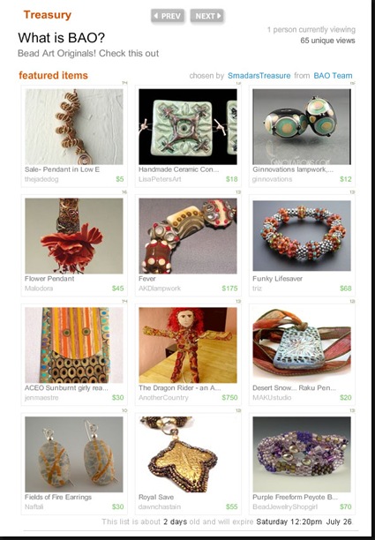Open the Funky Lifesaver bracelet image
Image resolution: width=375 pixels, height=540 pixels.
tap(302, 236)
